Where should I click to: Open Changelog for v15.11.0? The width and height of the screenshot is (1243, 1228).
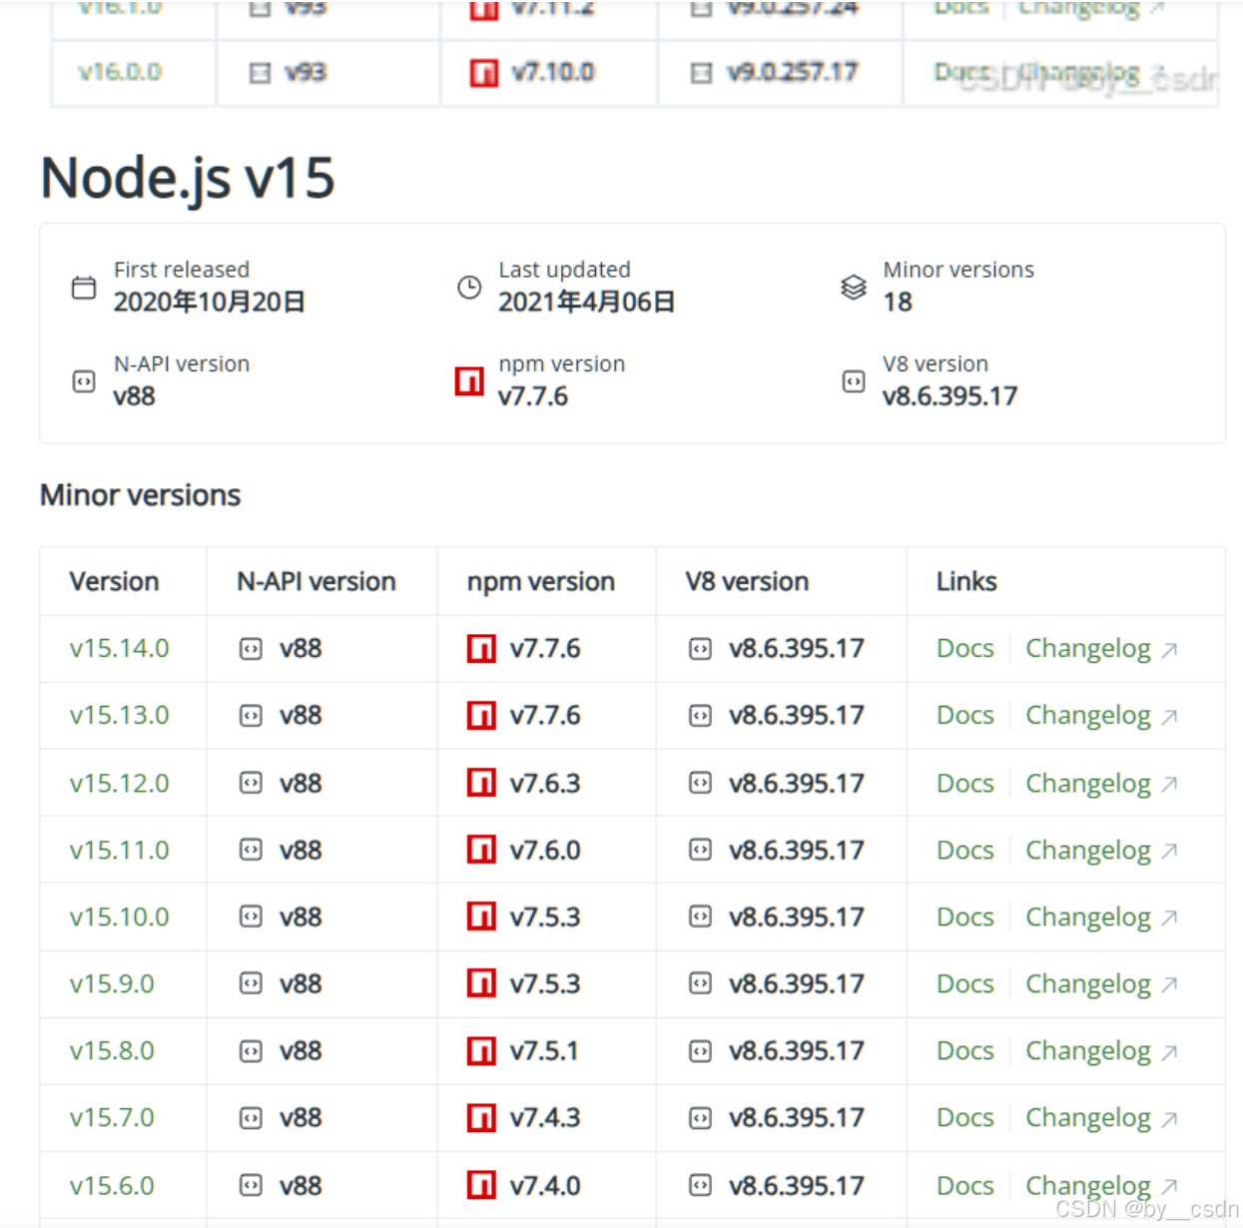(1088, 852)
